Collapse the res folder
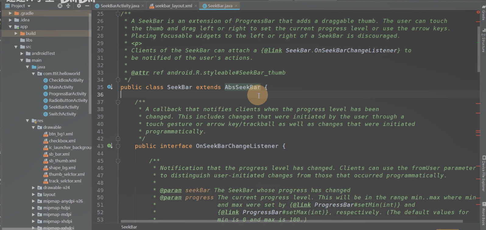 coord(27,121)
